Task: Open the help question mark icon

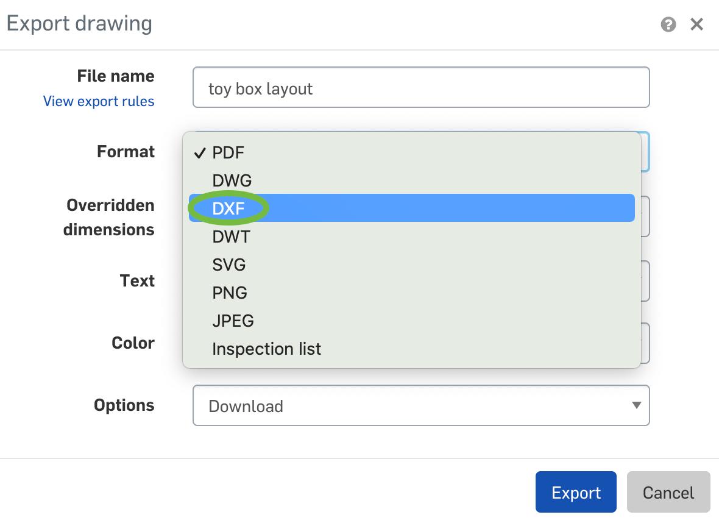Action: (669, 24)
